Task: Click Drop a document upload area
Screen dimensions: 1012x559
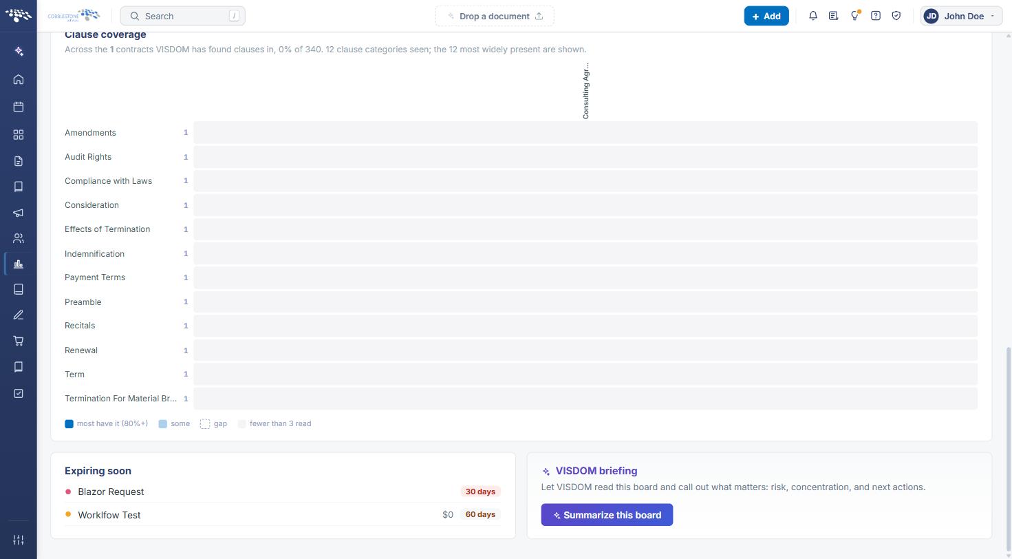Action: coord(495,16)
